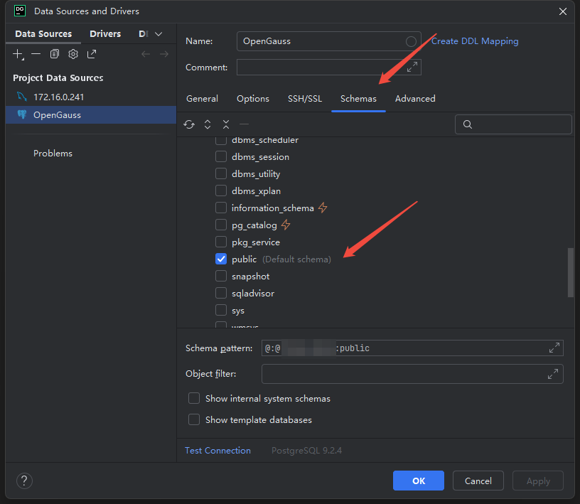The height and width of the screenshot is (504, 580).
Task: Uncheck the public default schema
Action: coord(221,259)
